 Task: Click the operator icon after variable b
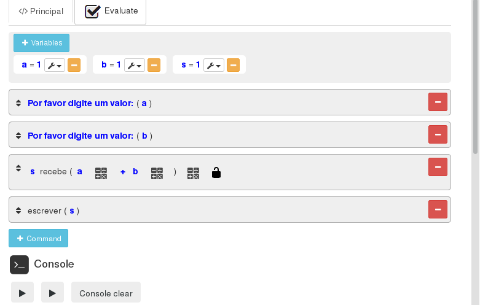(157, 173)
